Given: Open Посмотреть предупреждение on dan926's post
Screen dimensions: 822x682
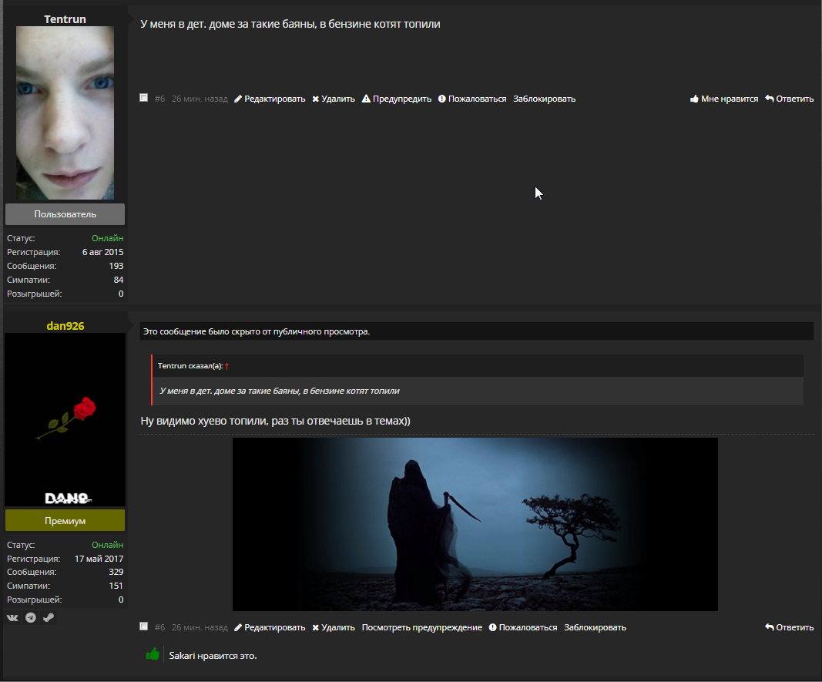Looking at the screenshot, I should [x=422, y=627].
